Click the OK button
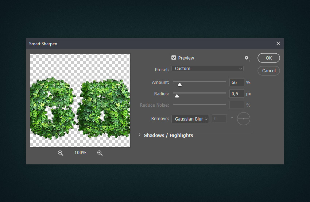Screen dimensions: 310x202 tap(269, 58)
